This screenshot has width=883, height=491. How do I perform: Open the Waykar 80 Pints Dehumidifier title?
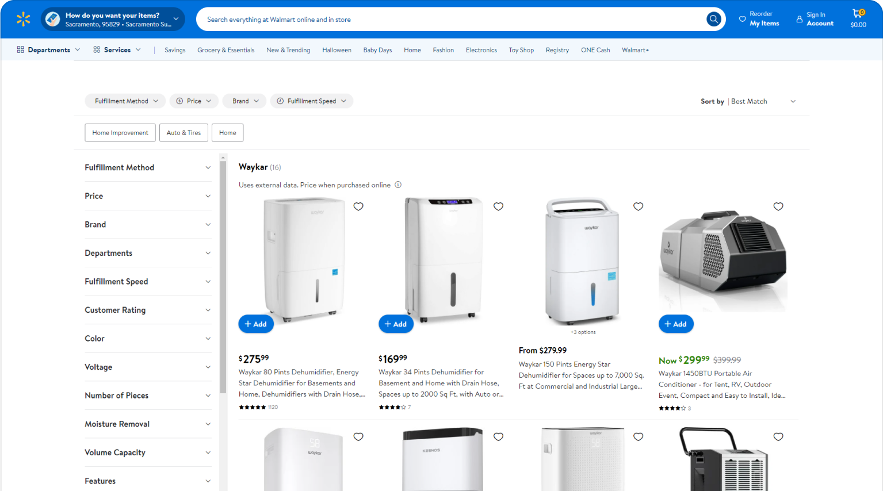[302, 383]
